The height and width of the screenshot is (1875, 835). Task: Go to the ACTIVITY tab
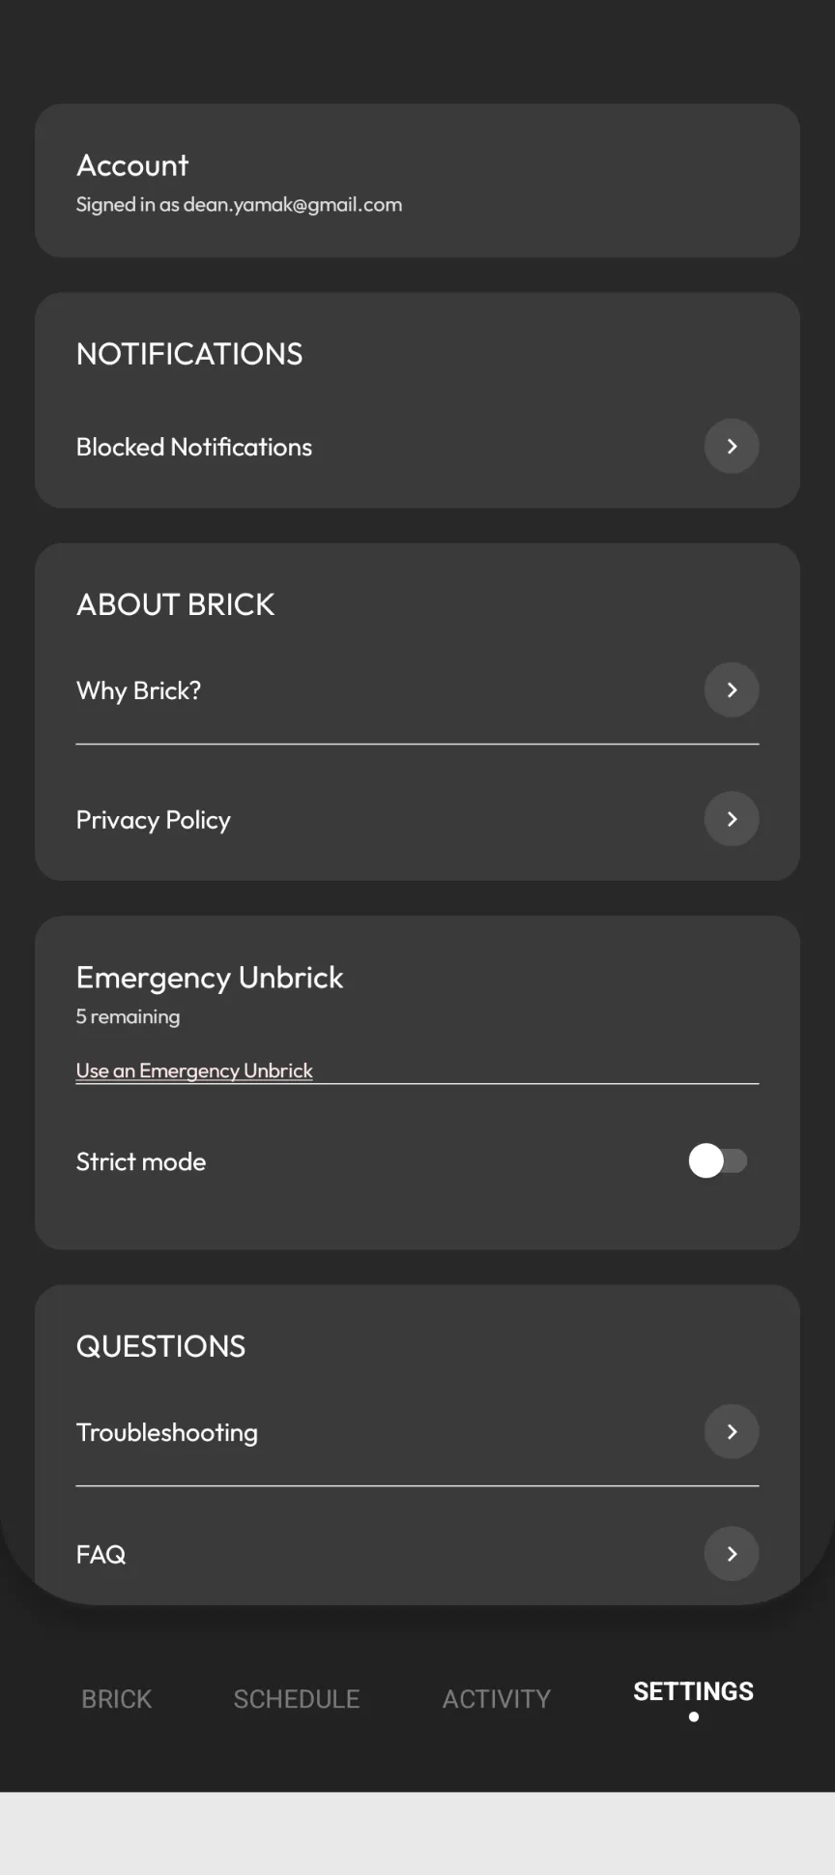click(497, 1698)
